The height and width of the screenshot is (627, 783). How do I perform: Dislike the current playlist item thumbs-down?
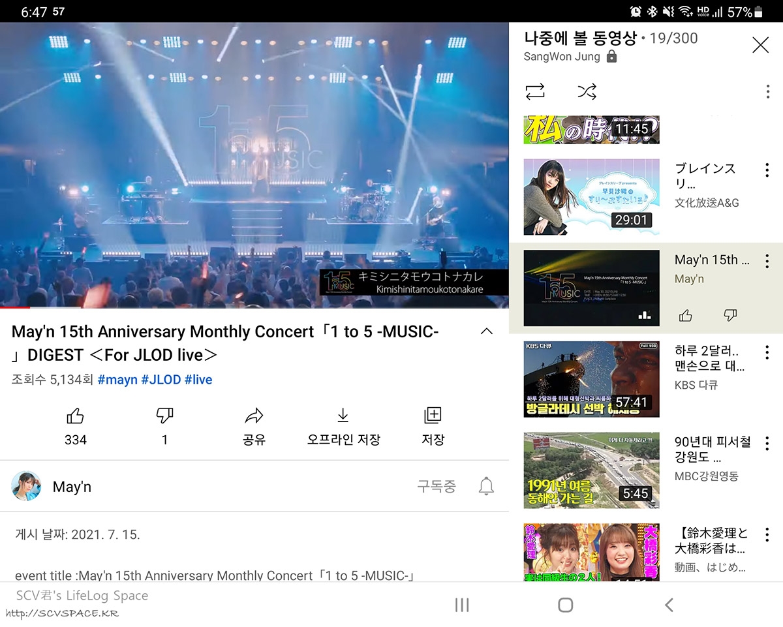731,316
